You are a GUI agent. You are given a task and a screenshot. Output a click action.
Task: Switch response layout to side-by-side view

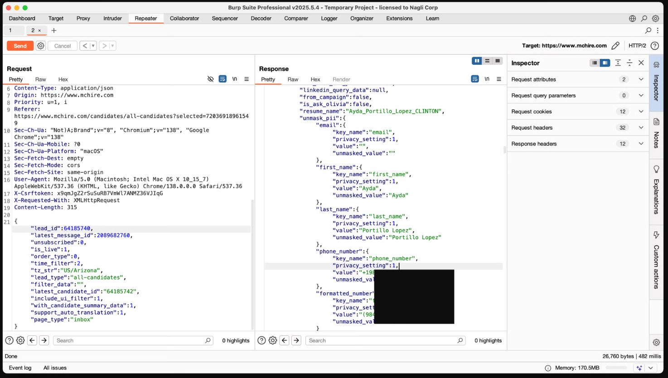[x=477, y=61]
